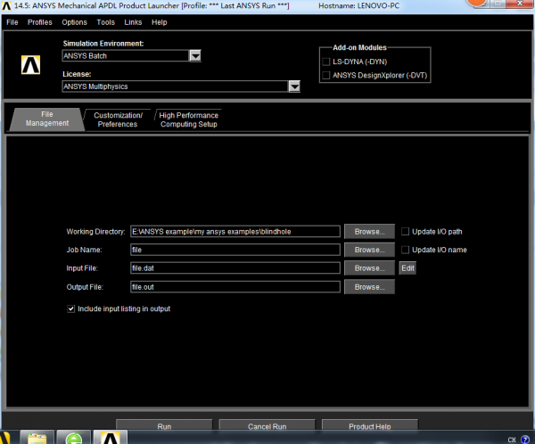Expand the License dropdown arrow
The image size is (535, 444).
[294, 86]
